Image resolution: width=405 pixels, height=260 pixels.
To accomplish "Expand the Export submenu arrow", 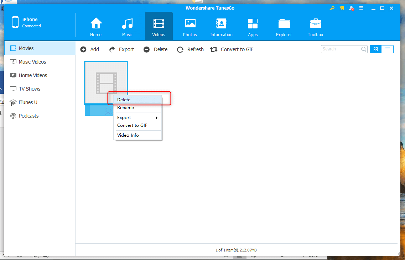I will [156, 118].
